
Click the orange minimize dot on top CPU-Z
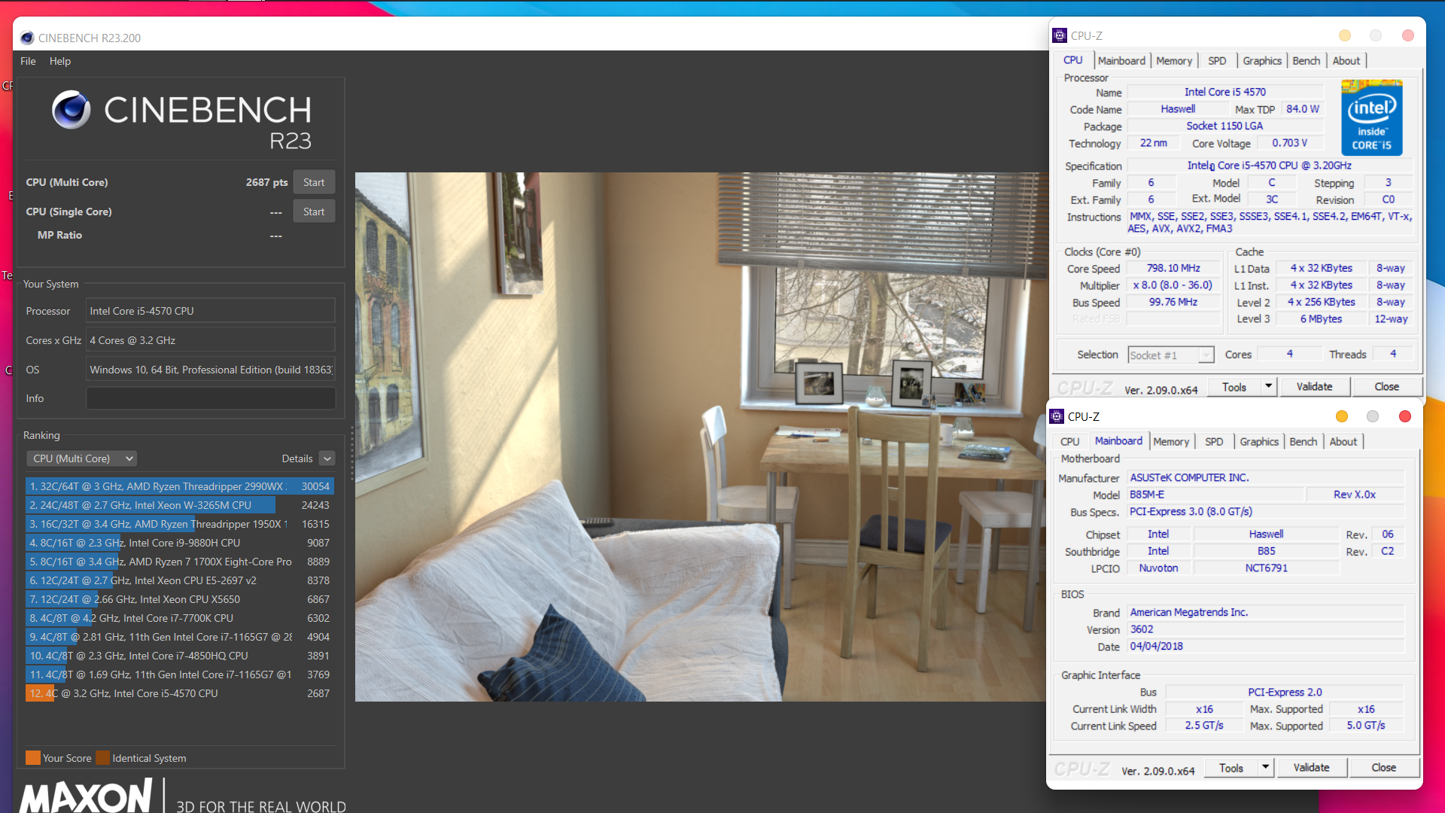(x=1345, y=35)
